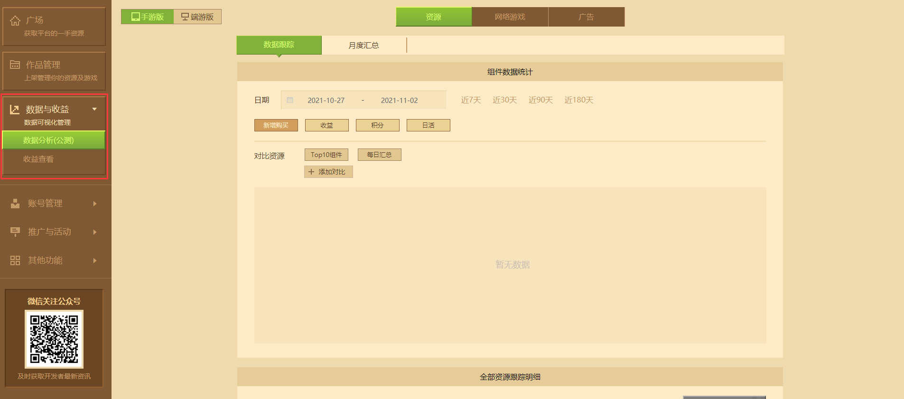This screenshot has width=904, height=399.
Task: Click the calendar icon in date field
Action: point(290,100)
